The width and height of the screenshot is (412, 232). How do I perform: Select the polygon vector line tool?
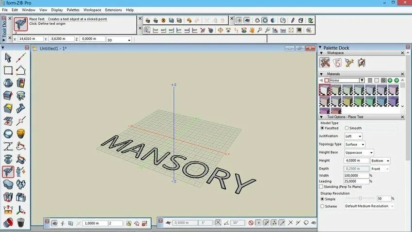(20, 70)
